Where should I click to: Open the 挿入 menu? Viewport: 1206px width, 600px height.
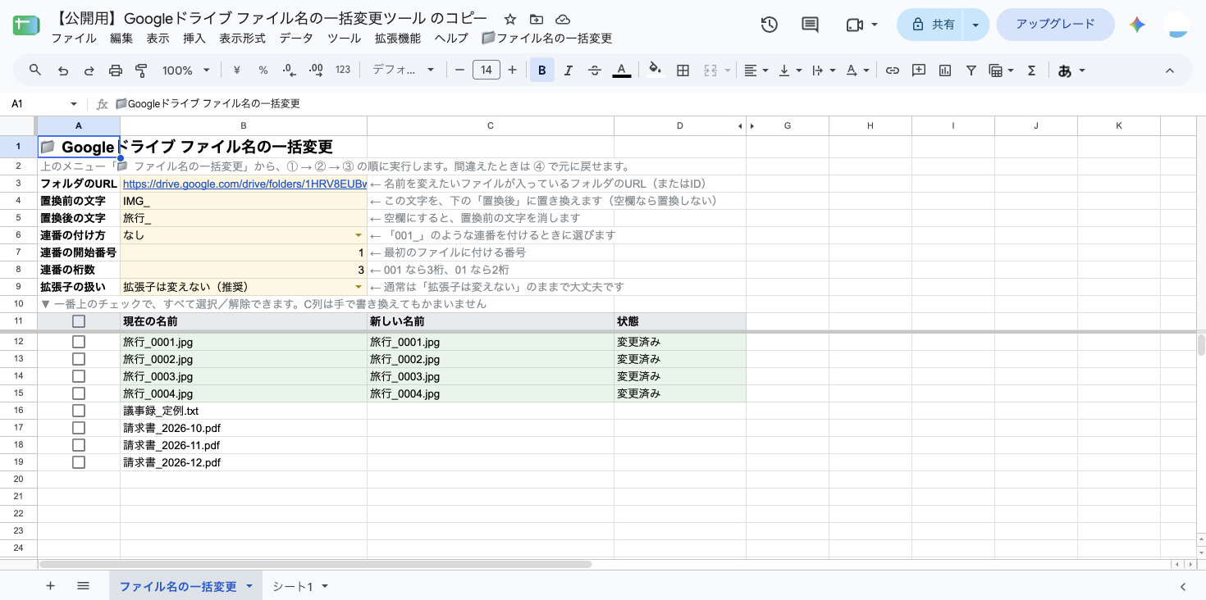194,39
